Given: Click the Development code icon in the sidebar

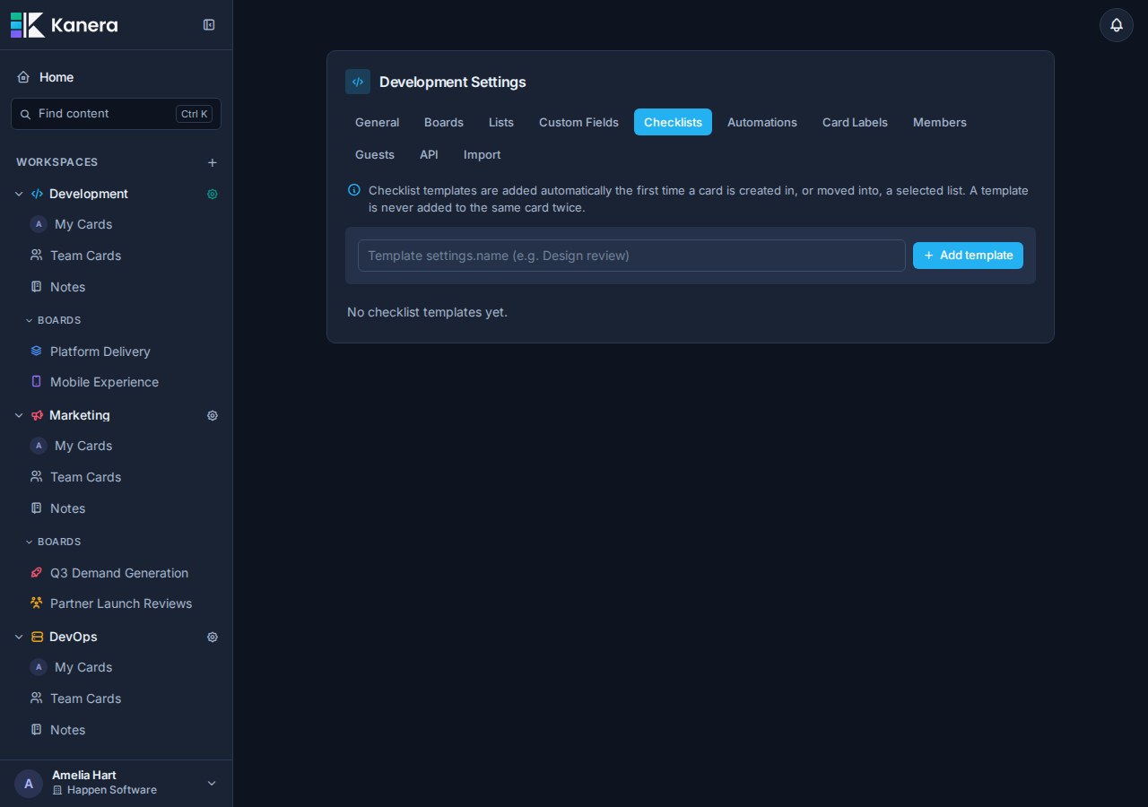Looking at the screenshot, I should point(37,194).
